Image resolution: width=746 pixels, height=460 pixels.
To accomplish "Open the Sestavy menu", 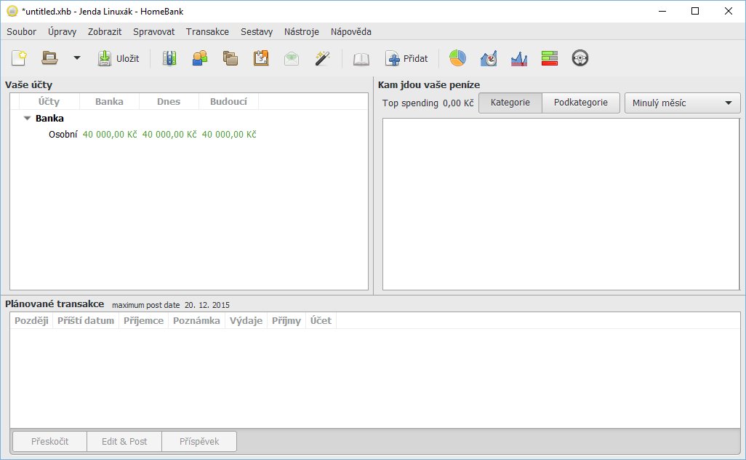I will [x=257, y=32].
